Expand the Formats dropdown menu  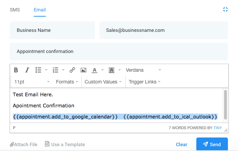67,82
